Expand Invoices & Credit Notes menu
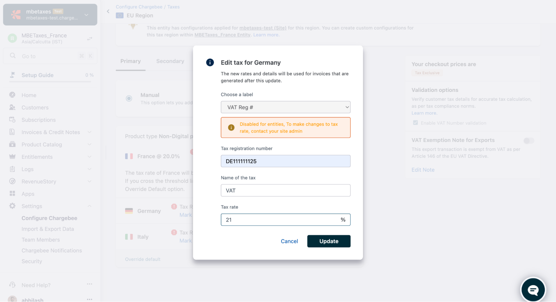This screenshot has height=302, width=556. point(89,132)
